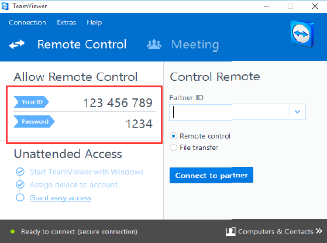Viewport: 327px width, 243px height.
Task: Click the TeamViewer title bar icon
Action: 5,6
